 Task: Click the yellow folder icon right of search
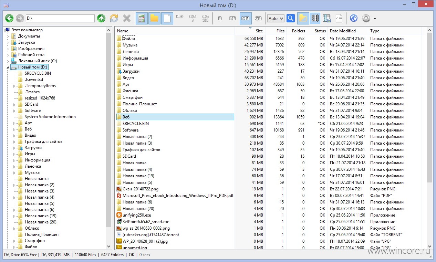[303, 18]
